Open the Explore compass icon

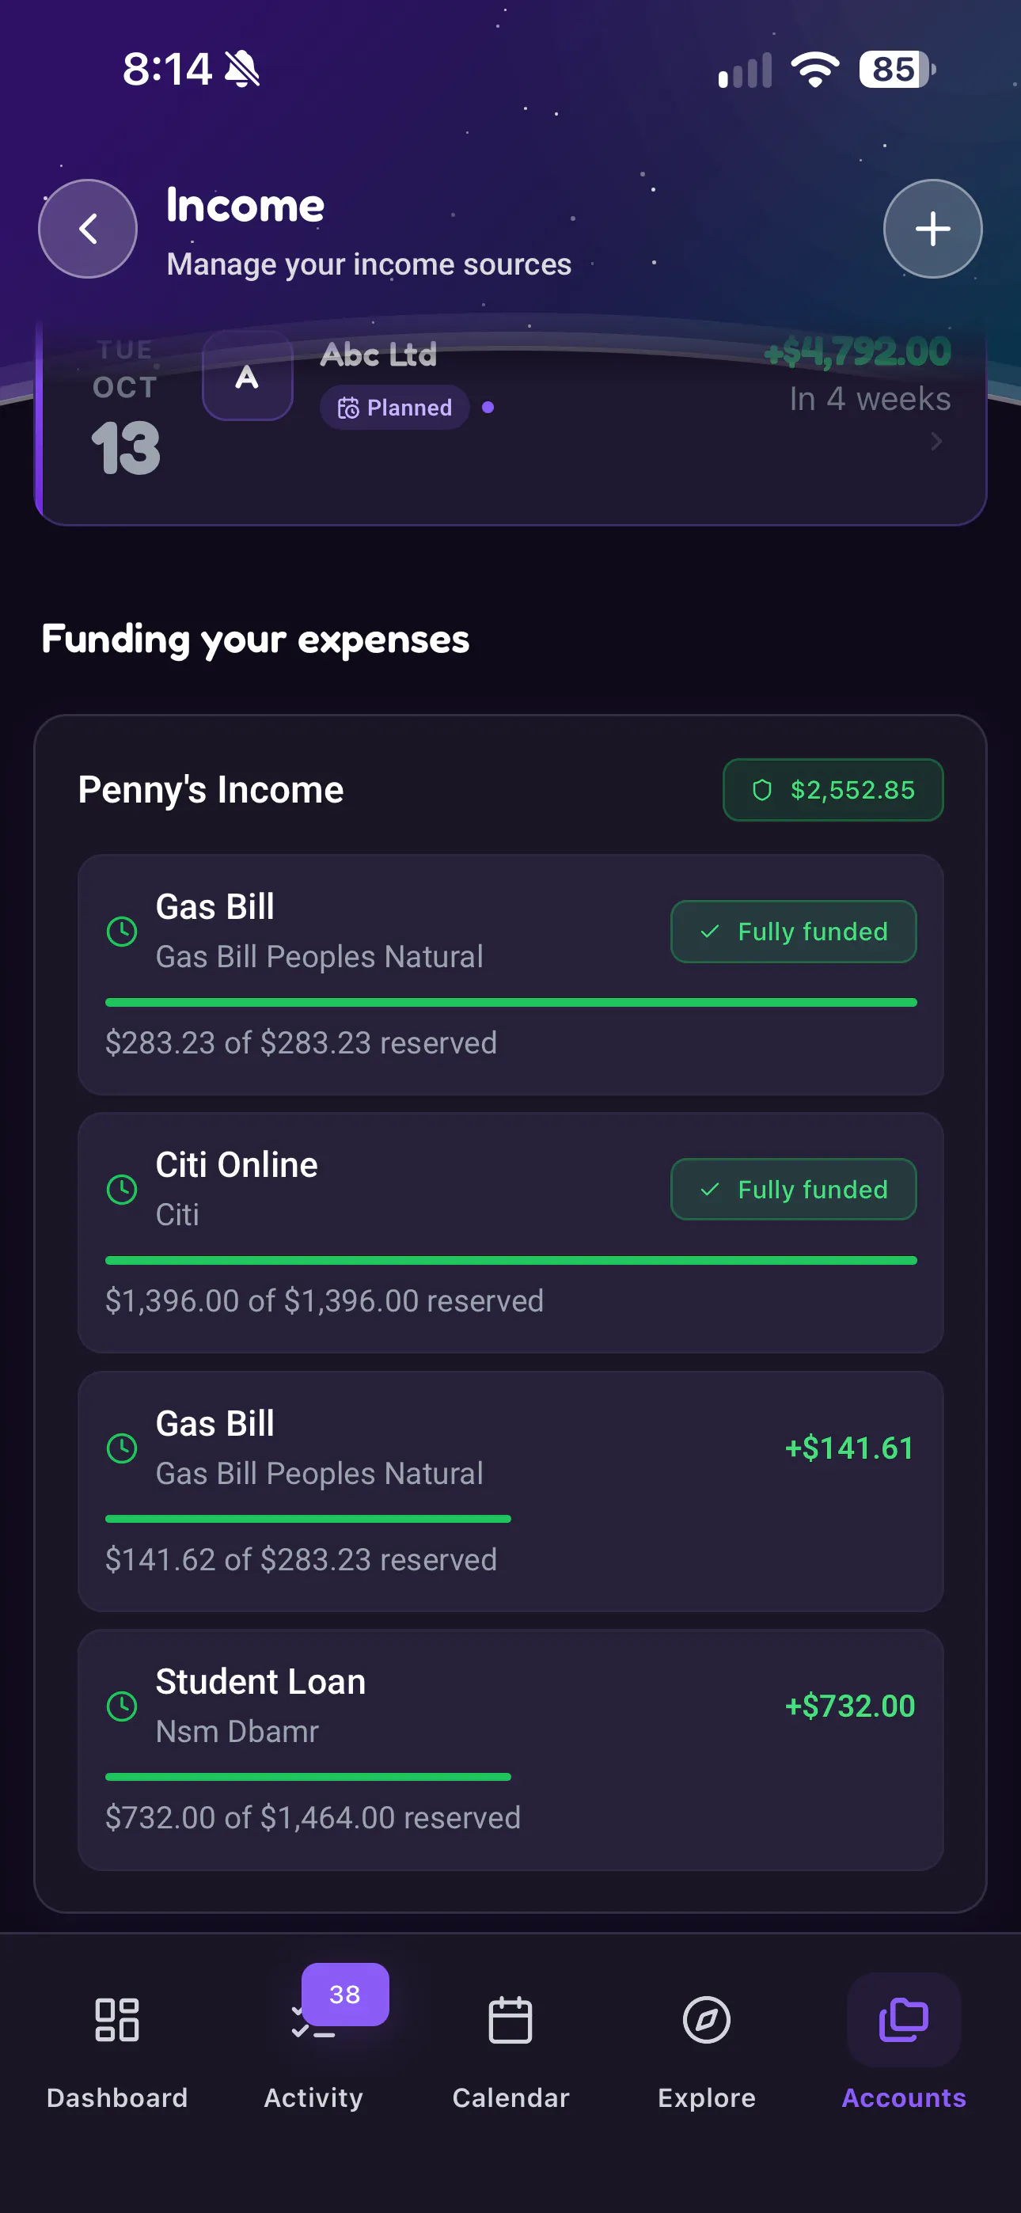coord(707,2020)
